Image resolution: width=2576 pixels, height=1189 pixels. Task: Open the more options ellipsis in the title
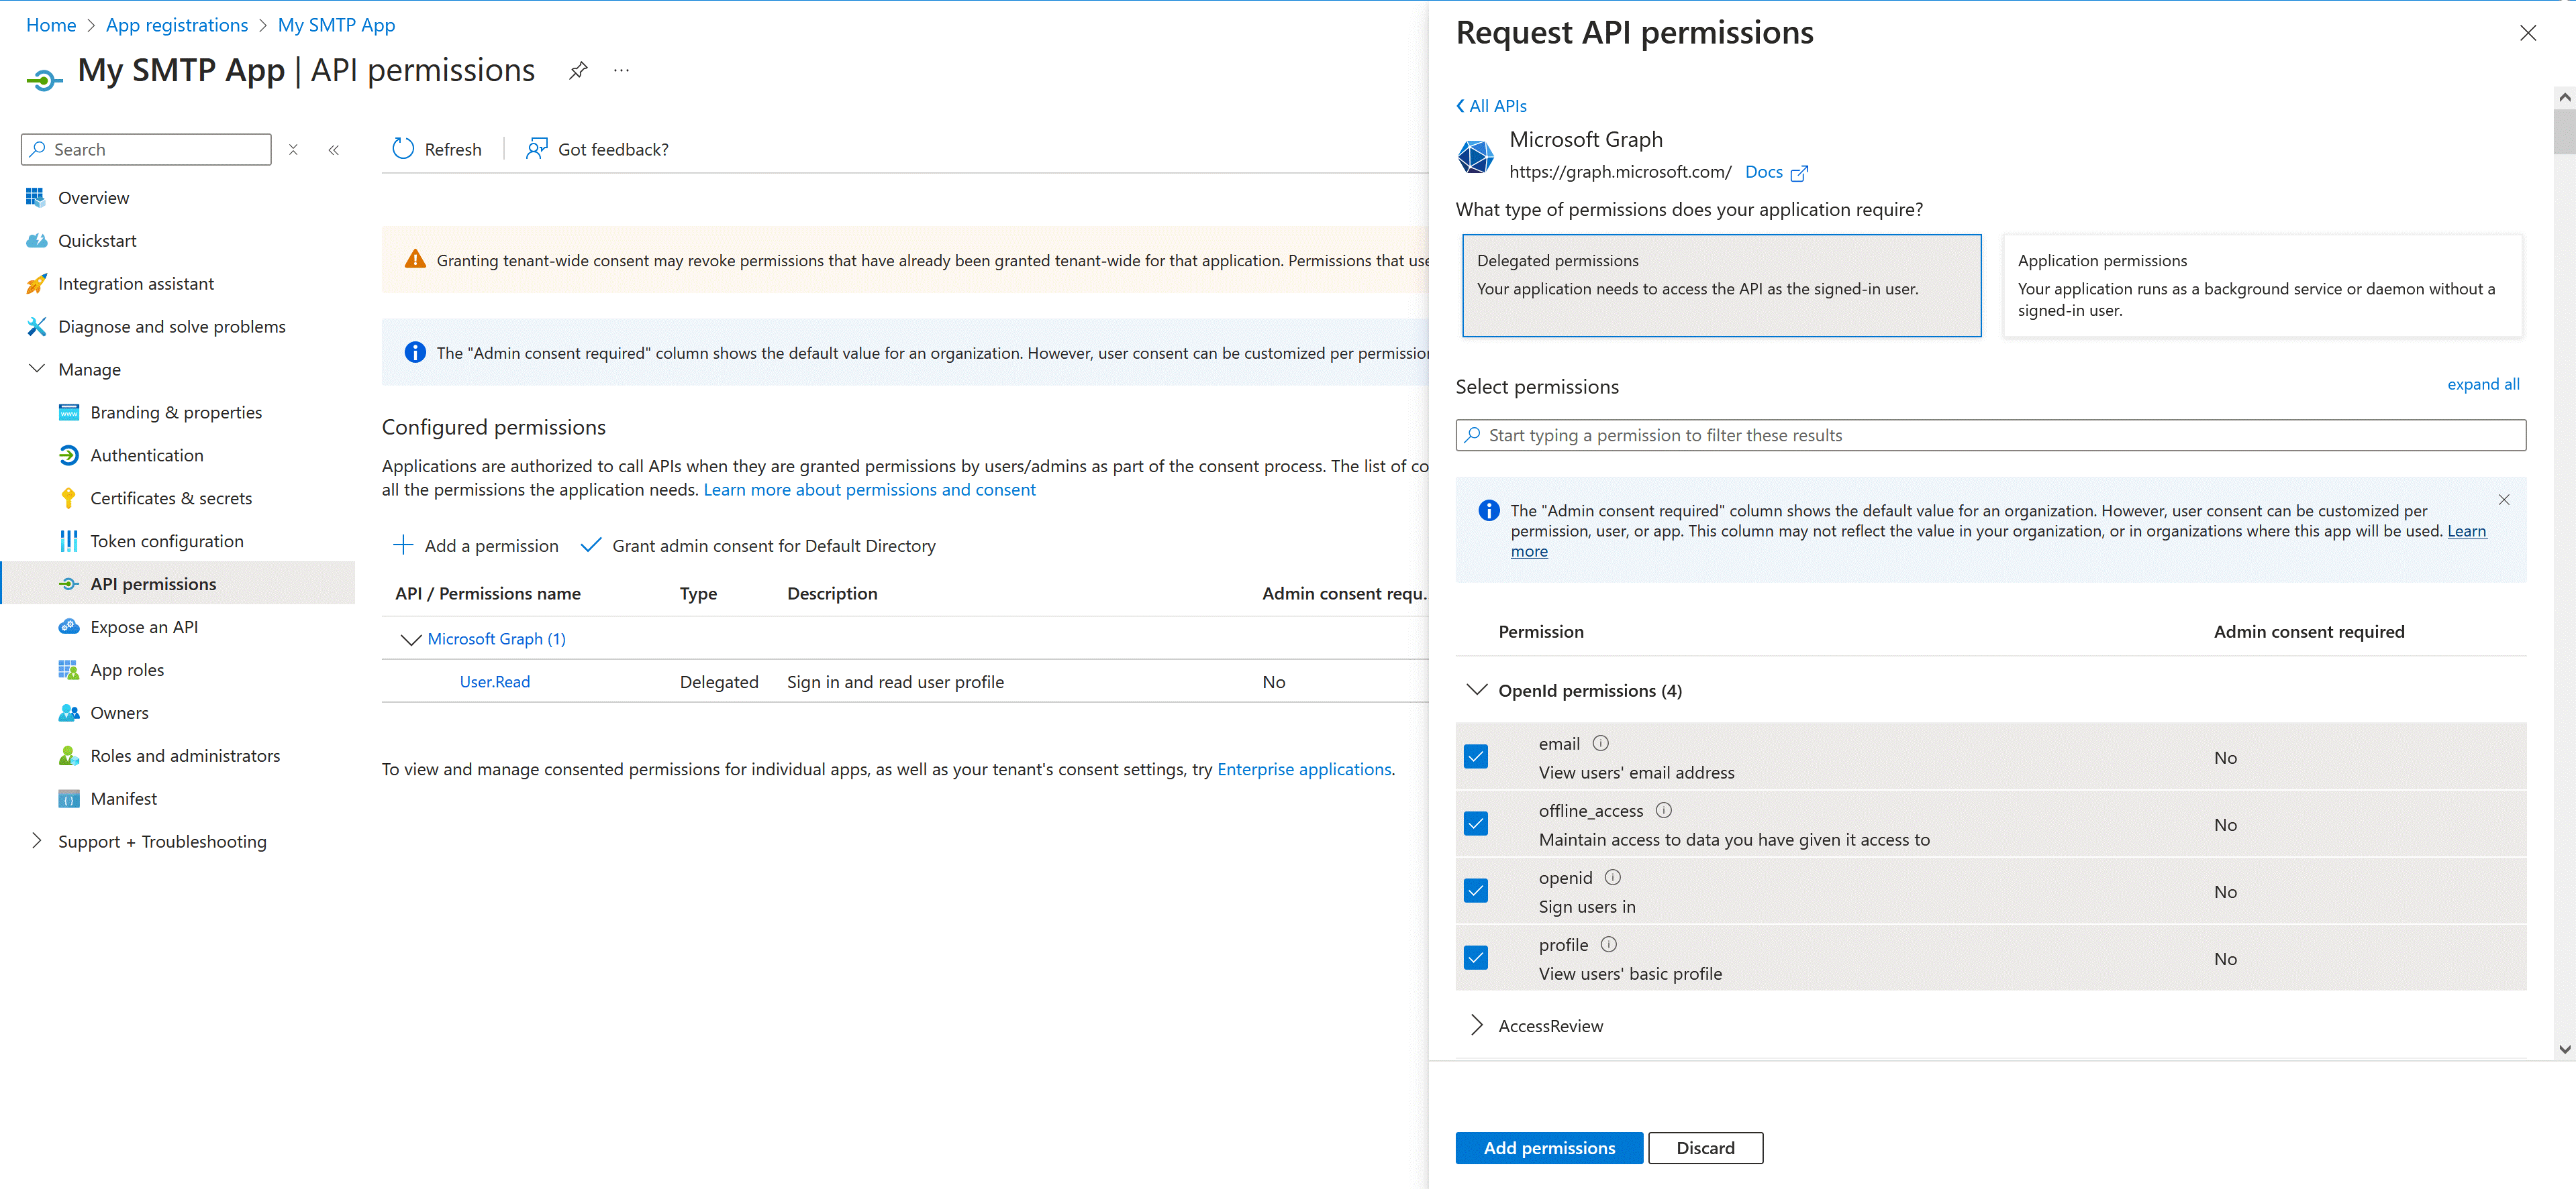(621, 70)
